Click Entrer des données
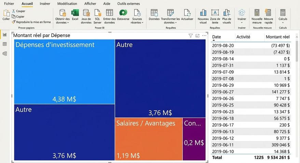The image size is (300, 163). point(109,17)
